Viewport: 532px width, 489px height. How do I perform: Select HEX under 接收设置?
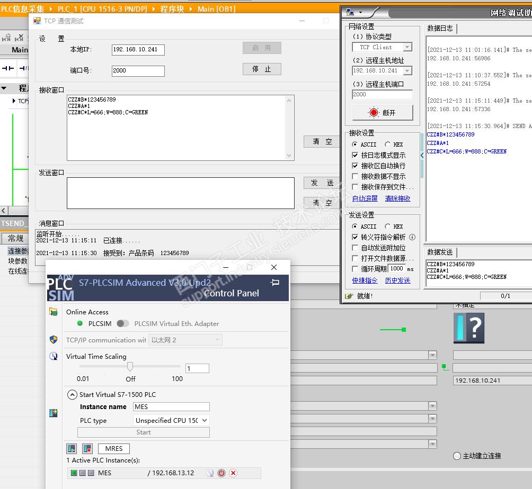point(387,144)
